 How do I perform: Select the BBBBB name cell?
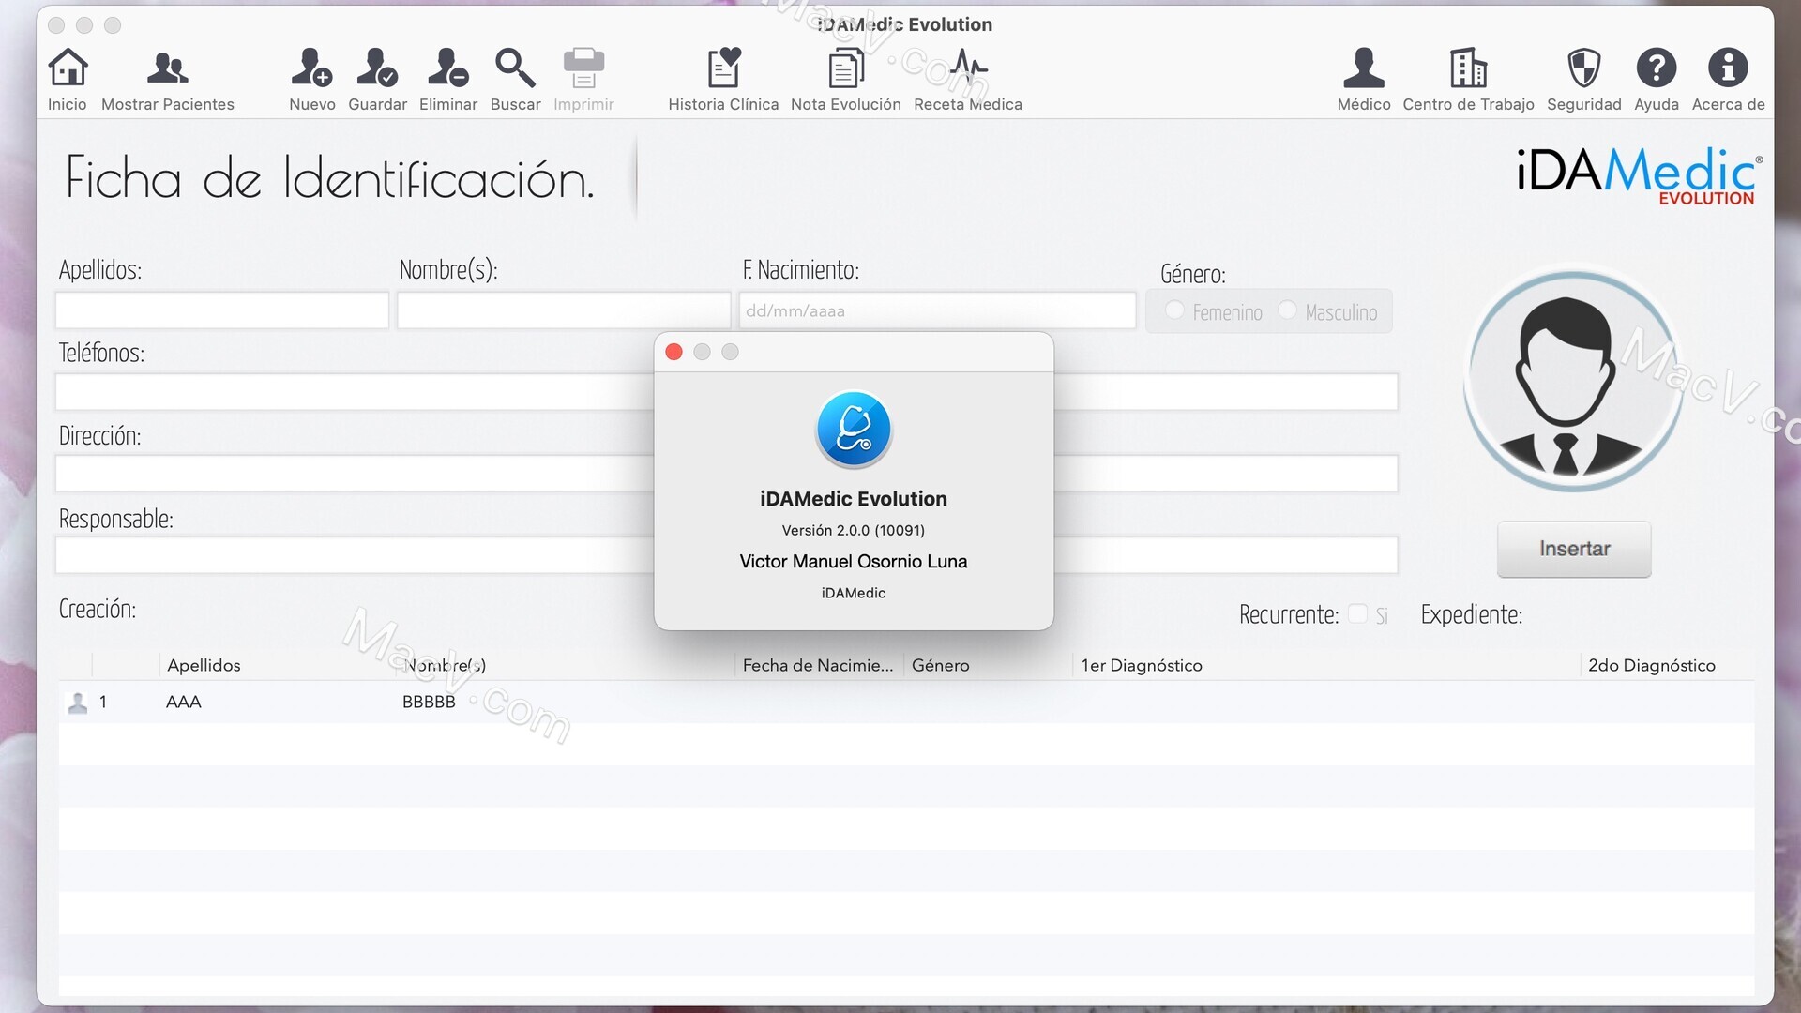(x=429, y=703)
